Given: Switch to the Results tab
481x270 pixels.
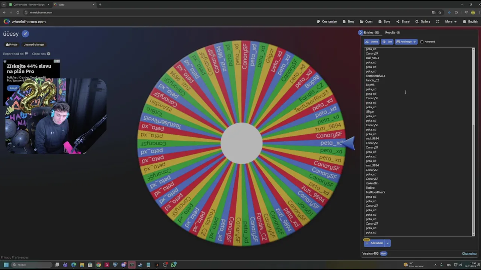Looking at the screenshot, I should 392,33.
